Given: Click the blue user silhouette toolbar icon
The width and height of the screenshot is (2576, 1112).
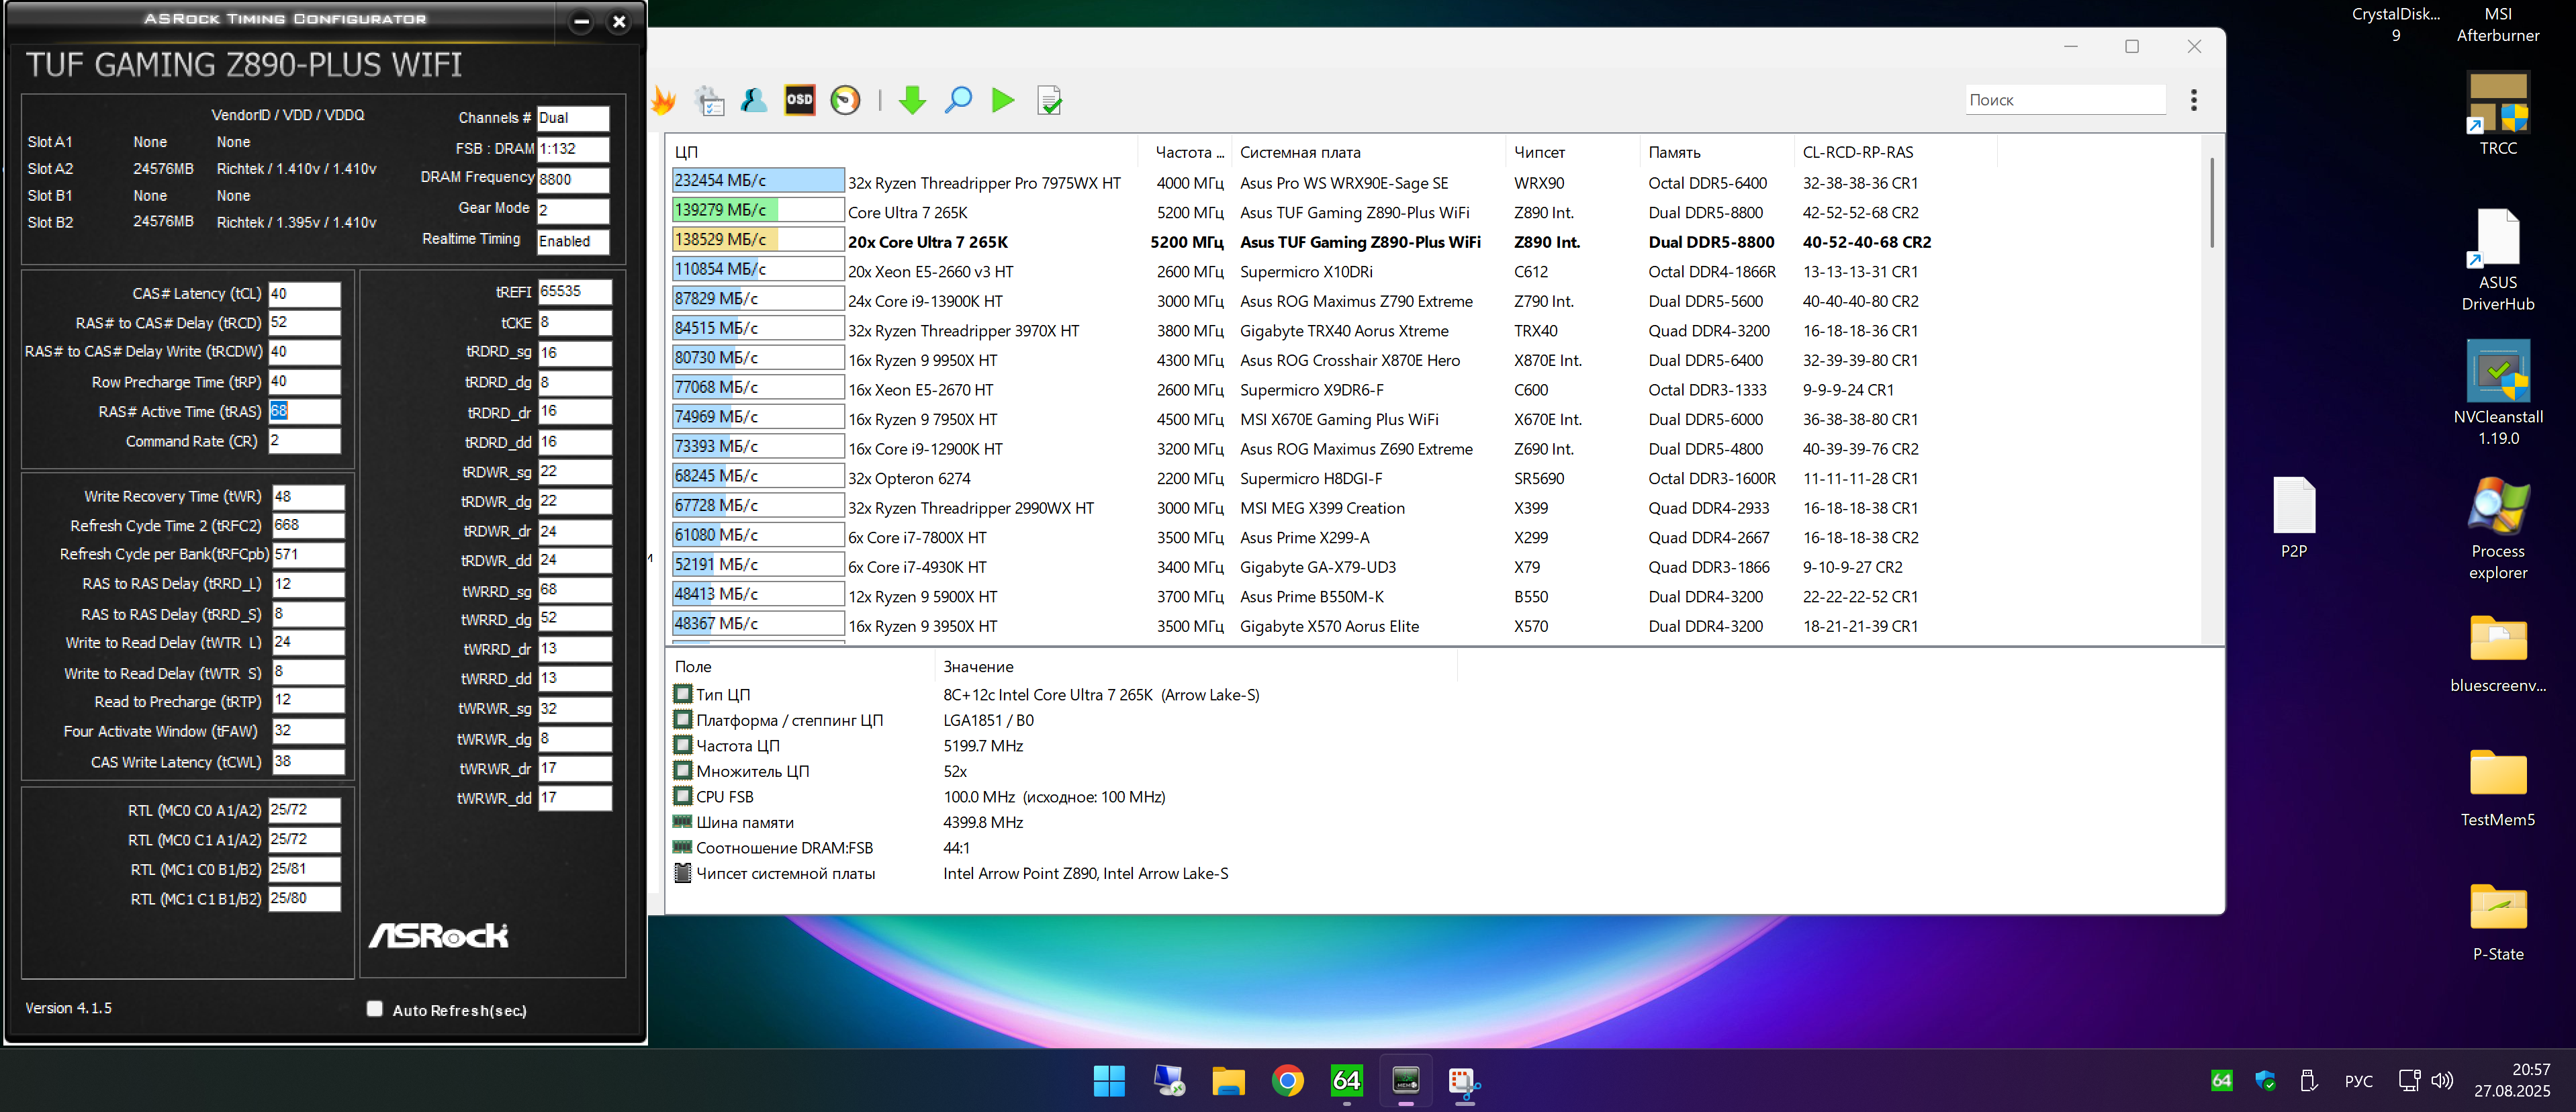Looking at the screenshot, I should [x=754, y=100].
